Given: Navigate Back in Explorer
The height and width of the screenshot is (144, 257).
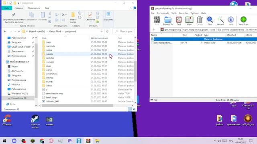Looking at the screenshot, I should (5, 31).
